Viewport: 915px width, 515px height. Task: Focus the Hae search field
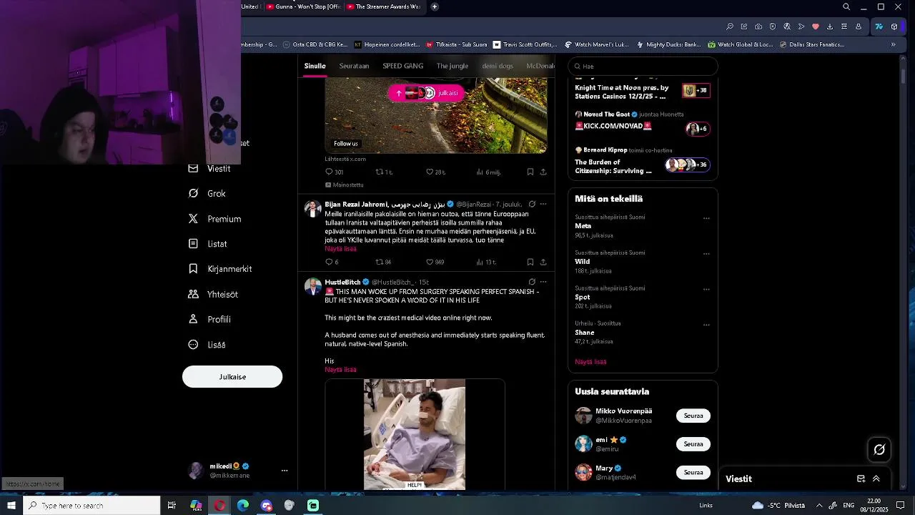tap(643, 67)
